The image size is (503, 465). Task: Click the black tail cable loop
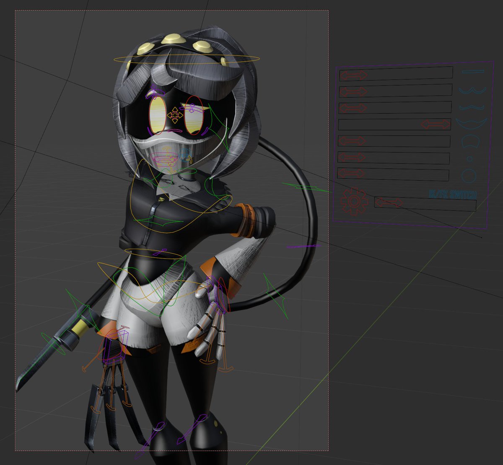point(311,218)
